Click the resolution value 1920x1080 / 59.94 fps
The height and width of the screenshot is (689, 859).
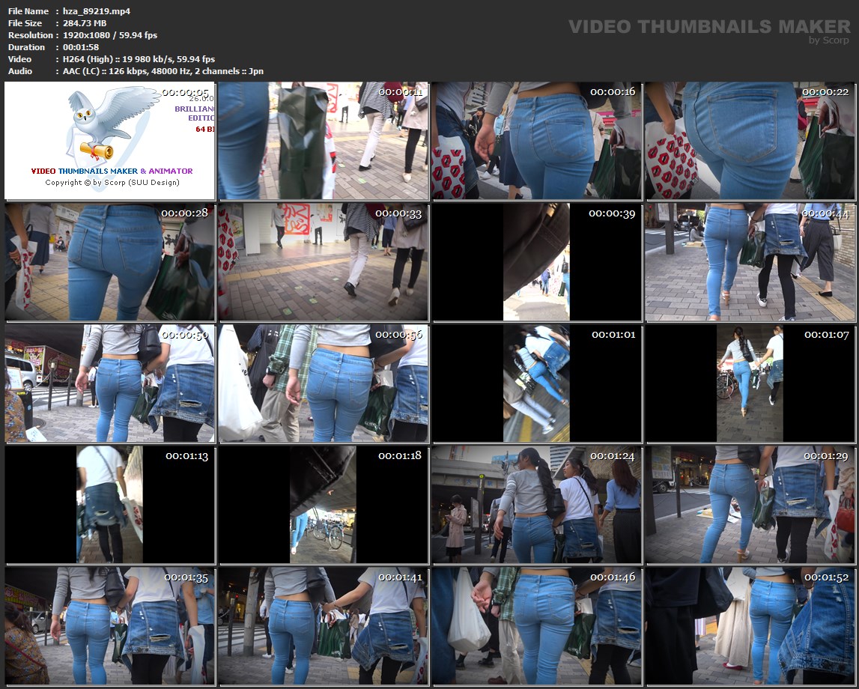click(x=110, y=35)
